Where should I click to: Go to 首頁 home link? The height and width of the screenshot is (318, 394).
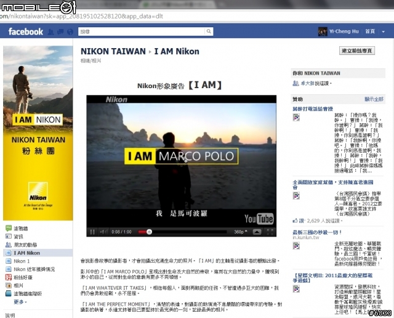click(370, 31)
